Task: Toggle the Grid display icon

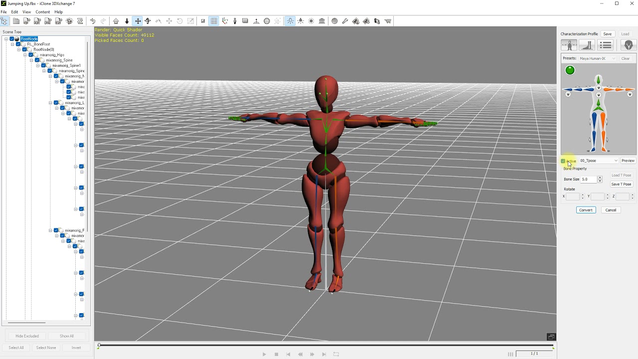Action: [214, 21]
